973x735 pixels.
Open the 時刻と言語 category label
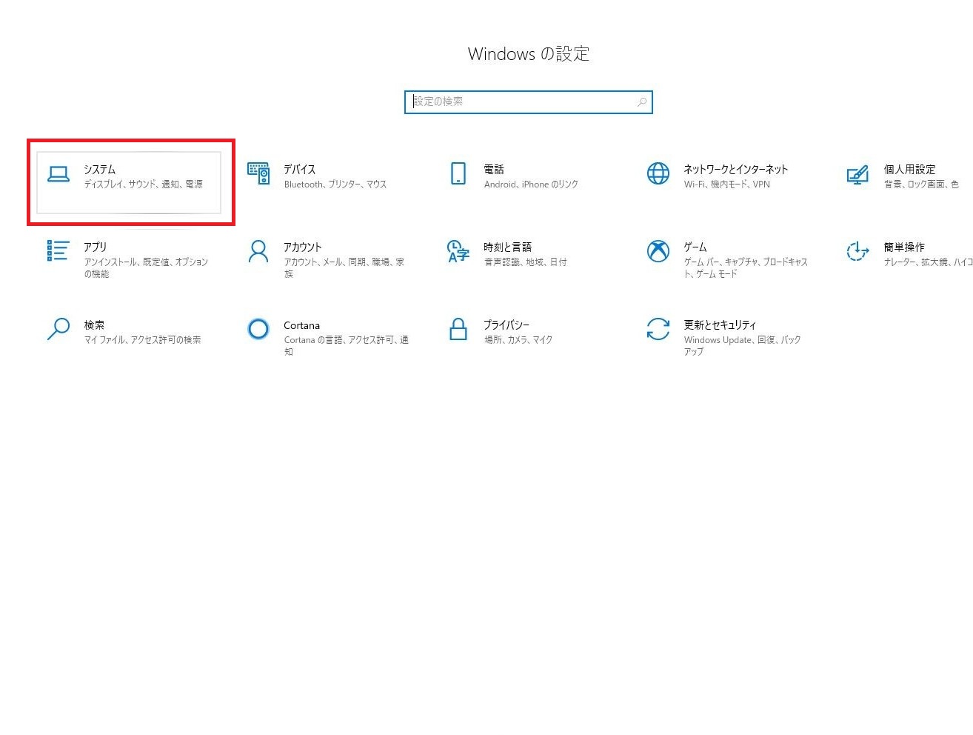507,247
